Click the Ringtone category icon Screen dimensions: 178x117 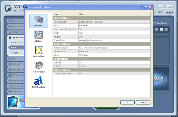click(x=10, y=91)
